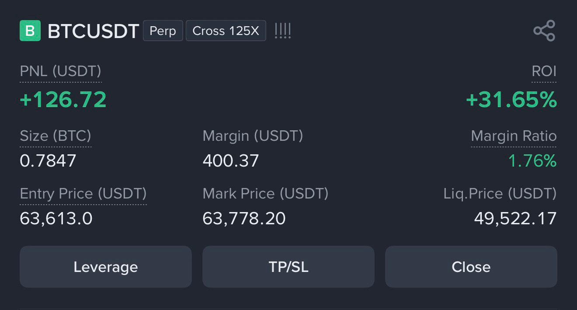The height and width of the screenshot is (310, 577).
Task: Show ROI label explanation
Action: pyautogui.click(x=544, y=71)
